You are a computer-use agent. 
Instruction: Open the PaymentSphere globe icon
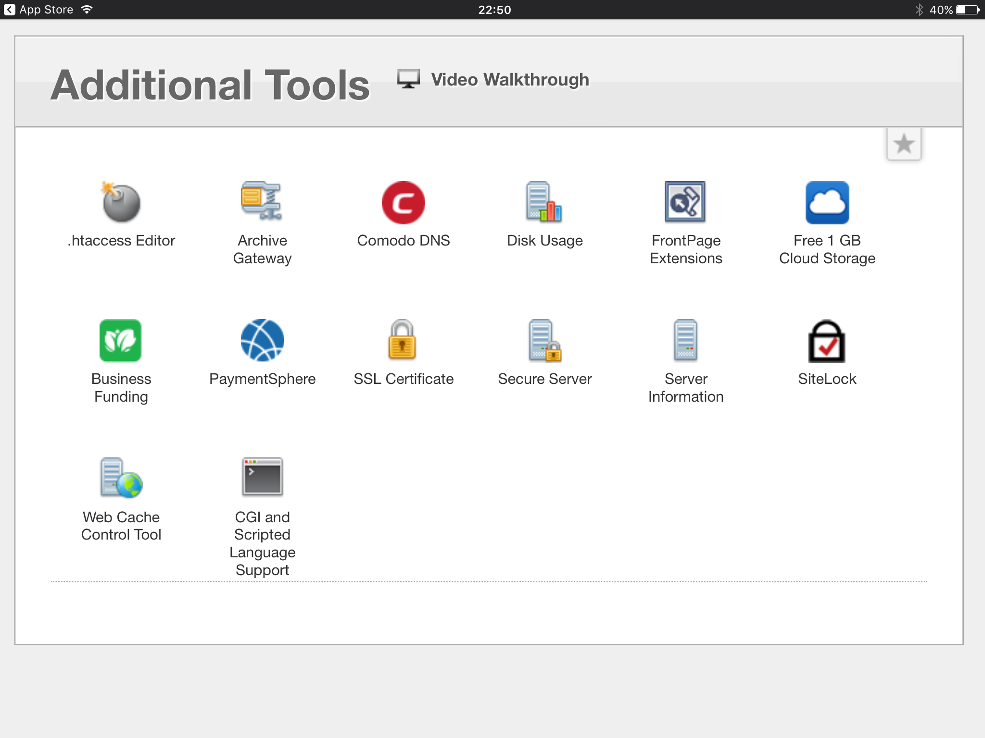262,340
